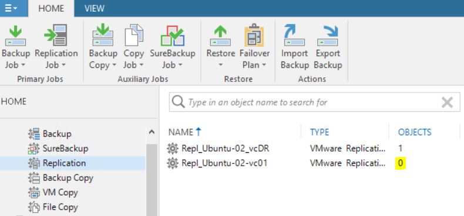Expand the Replication Job dropdown arrow
Viewport: 464px width, 216px height.
[x=63, y=65]
